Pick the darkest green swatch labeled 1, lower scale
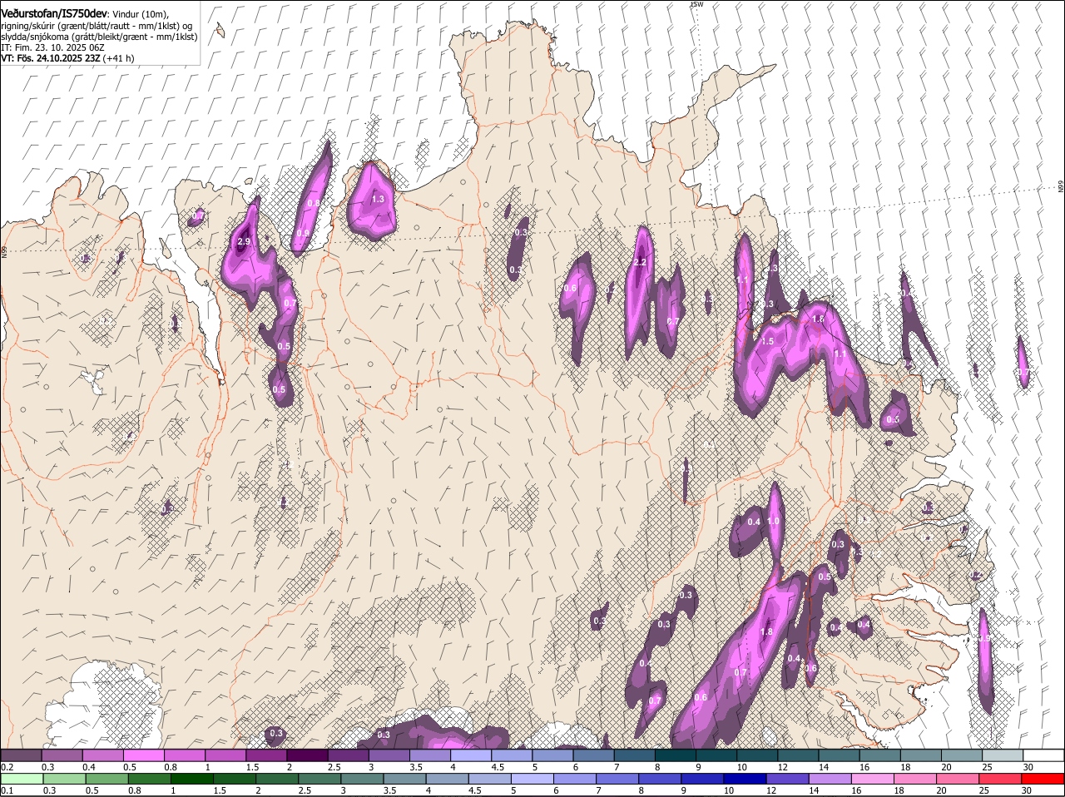 191,779
